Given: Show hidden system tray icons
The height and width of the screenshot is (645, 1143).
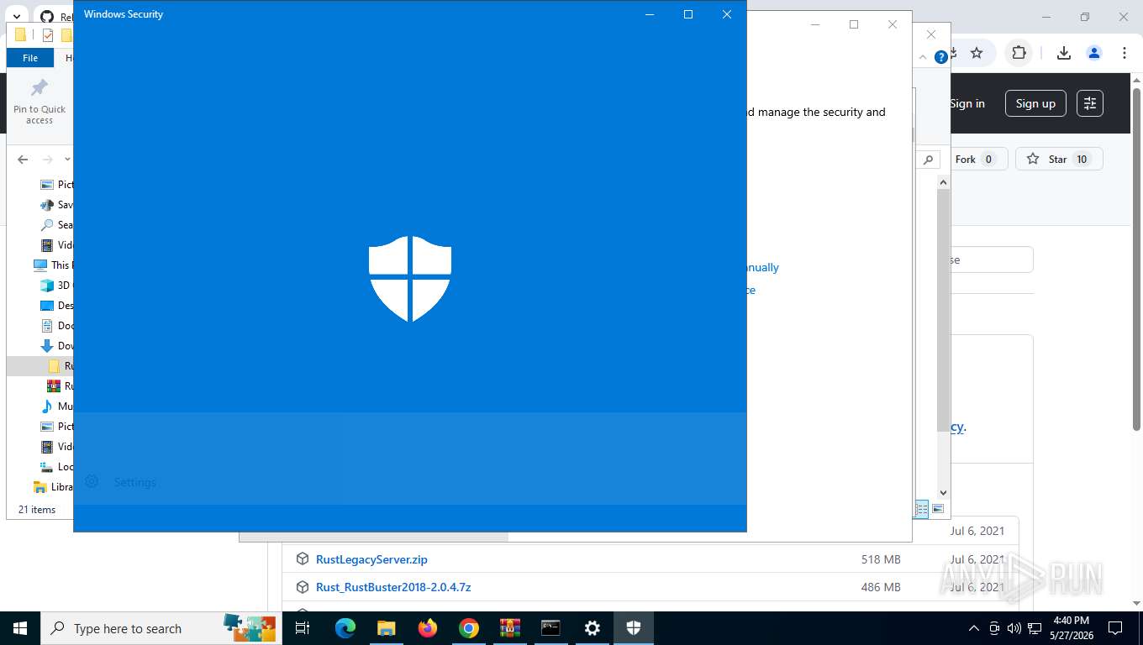Looking at the screenshot, I should tap(974, 628).
